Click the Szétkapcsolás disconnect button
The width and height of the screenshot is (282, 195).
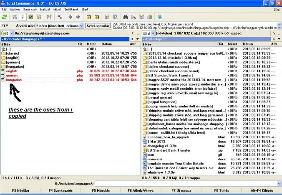(98, 26)
